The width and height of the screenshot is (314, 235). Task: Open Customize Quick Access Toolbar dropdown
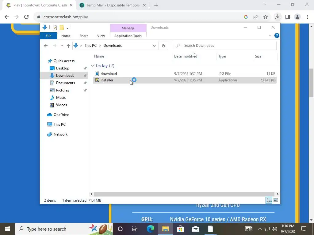pyautogui.click(x=67, y=28)
